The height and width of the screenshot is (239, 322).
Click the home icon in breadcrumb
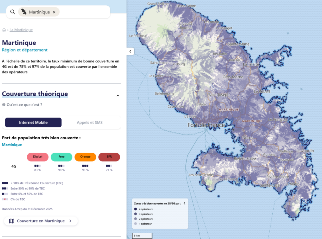4,30
